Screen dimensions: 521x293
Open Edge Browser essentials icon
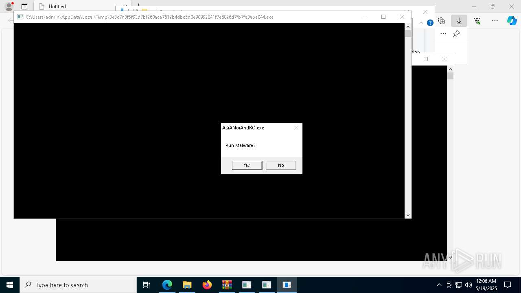[477, 21]
